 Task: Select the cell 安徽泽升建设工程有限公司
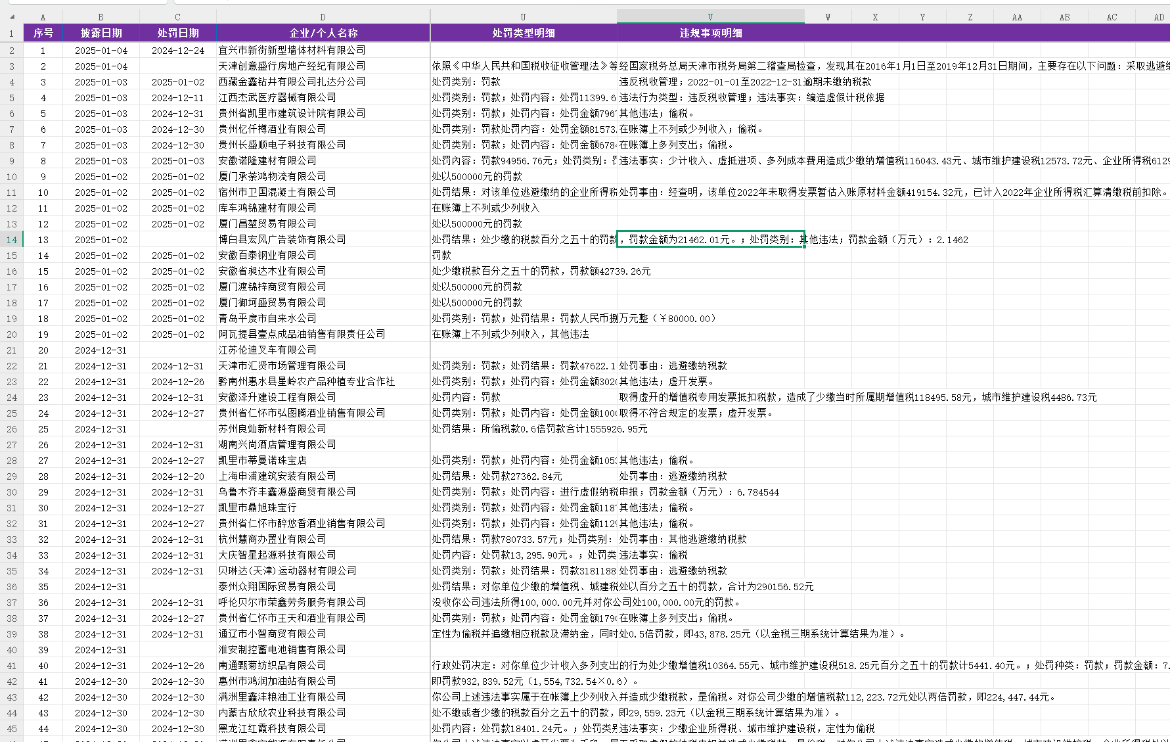tap(323, 398)
